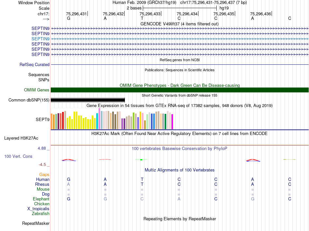The width and height of the screenshot is (309, 231).
Task: Open the OMIM Genes track label
Action: 37,90
